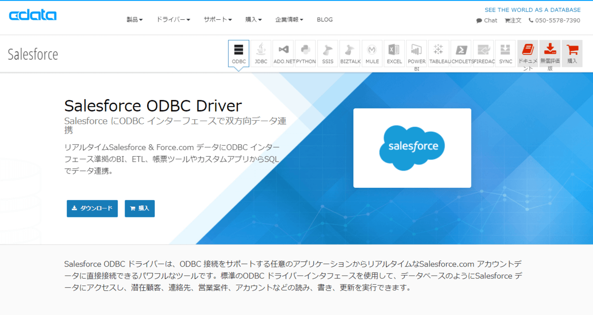Select the Mule connector icon
This screenshot has width=593, height=315.
372,54
